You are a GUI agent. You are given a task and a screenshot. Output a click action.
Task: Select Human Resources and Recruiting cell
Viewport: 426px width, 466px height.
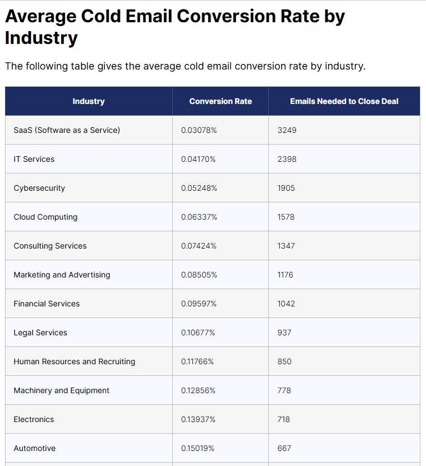(x=74, y=361)
